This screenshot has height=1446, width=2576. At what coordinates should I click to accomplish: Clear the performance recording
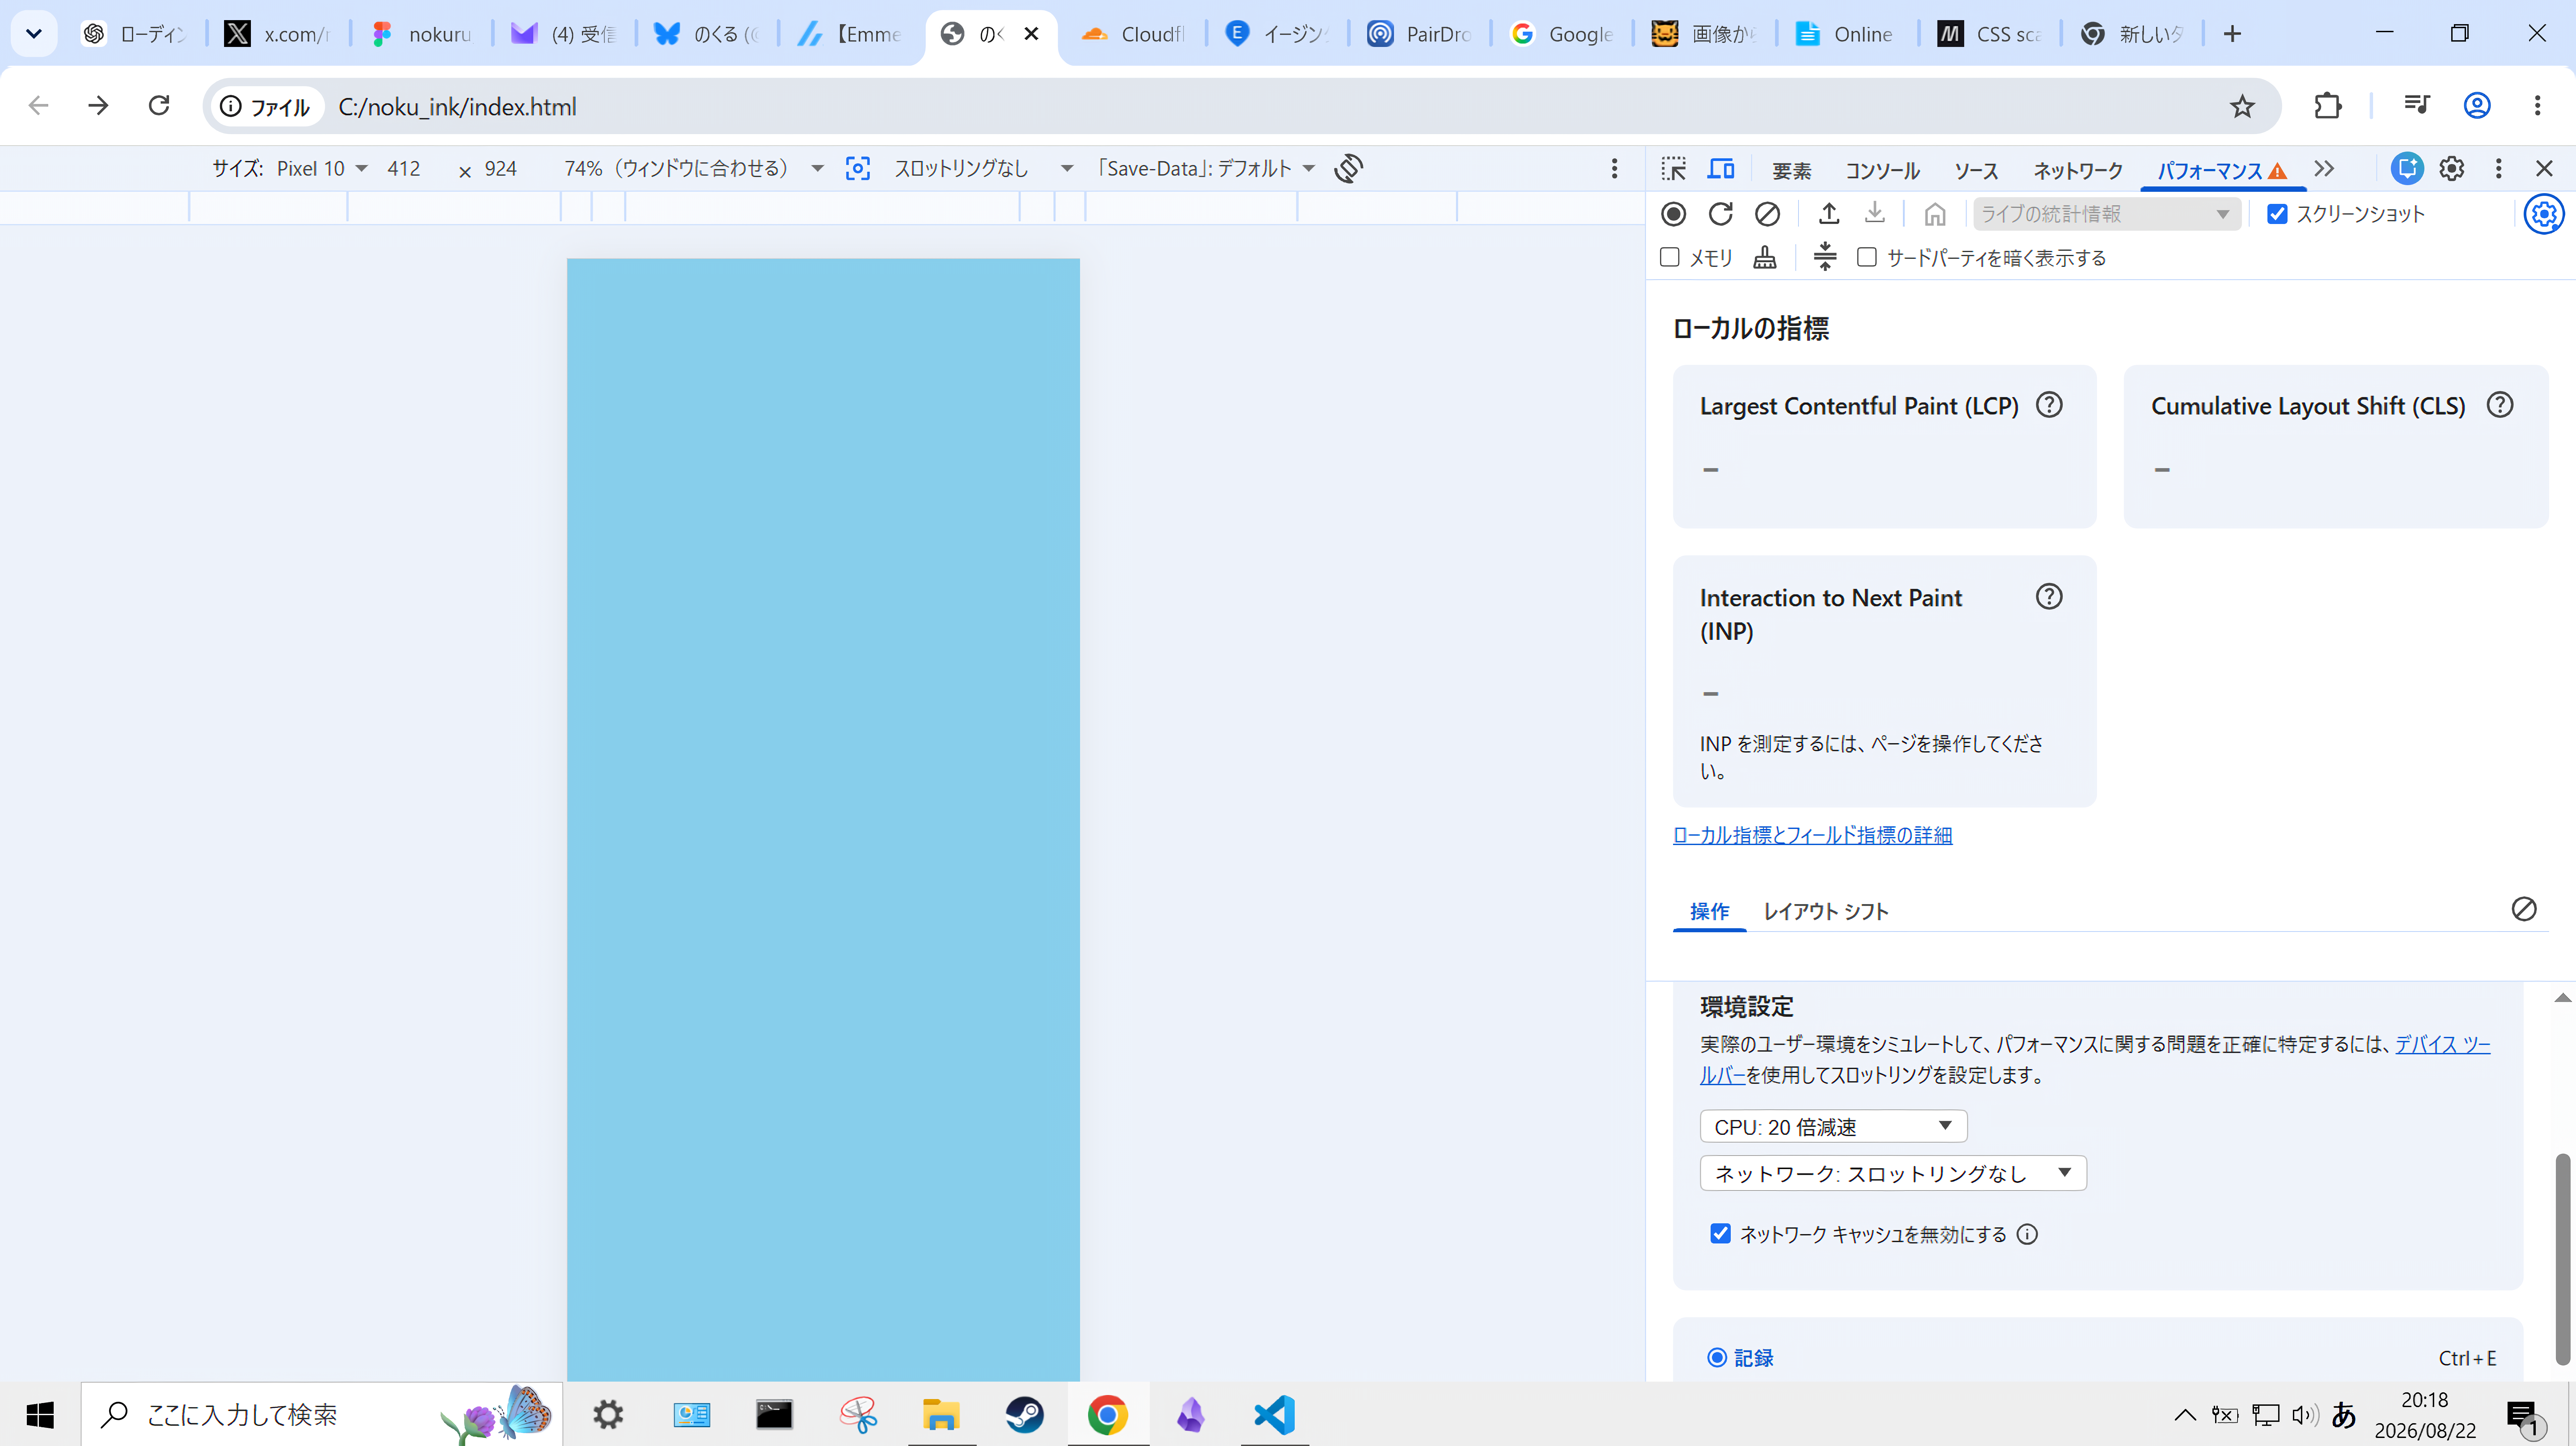point(1767,214)
